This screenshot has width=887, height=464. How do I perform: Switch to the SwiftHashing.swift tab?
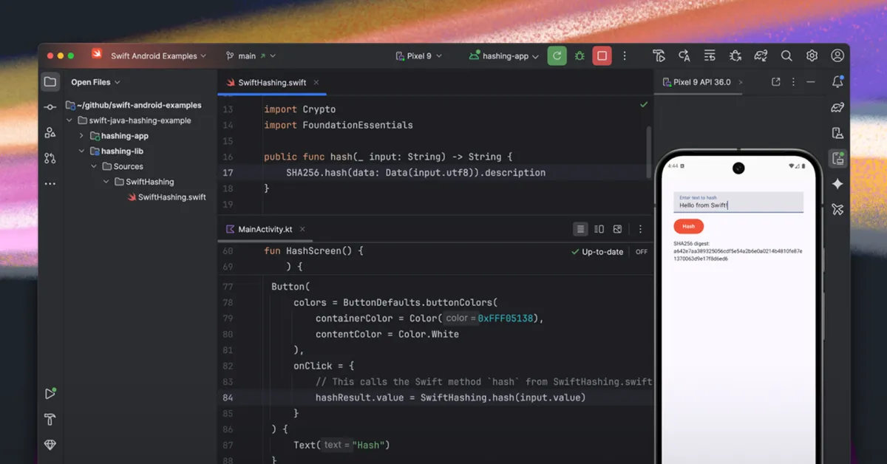271,83
